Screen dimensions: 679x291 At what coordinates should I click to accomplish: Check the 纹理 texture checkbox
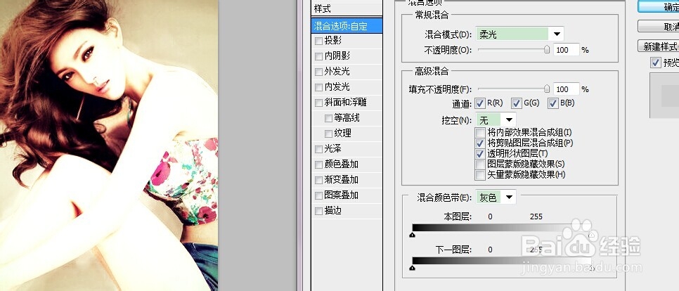pyautogui.click(x=329, y=134)
